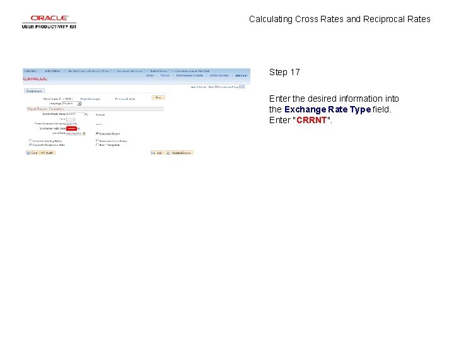Enable Override Existing Rates checkbox
Image resolution: width=454 pixels, height=341 pixels.
30,141
